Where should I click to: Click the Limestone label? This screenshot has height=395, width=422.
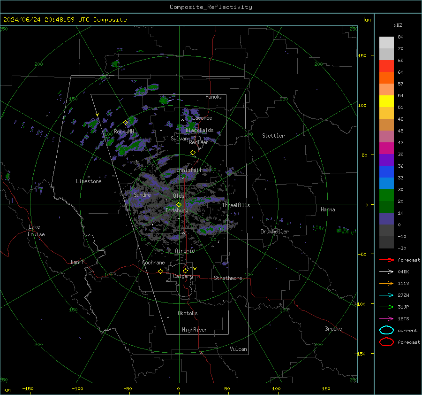pyautogui.click(x=89, y=181)
